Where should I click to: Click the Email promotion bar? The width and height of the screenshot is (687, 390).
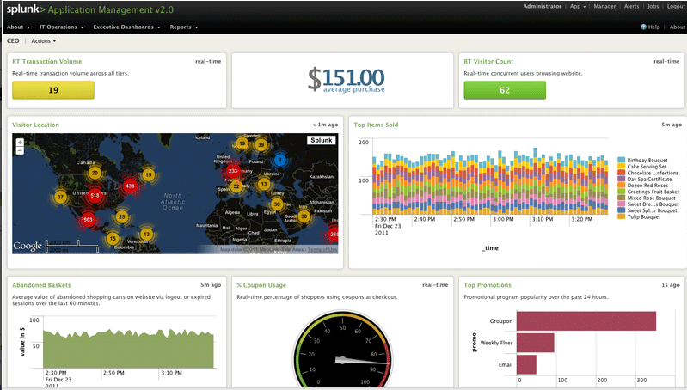[526, 364]
